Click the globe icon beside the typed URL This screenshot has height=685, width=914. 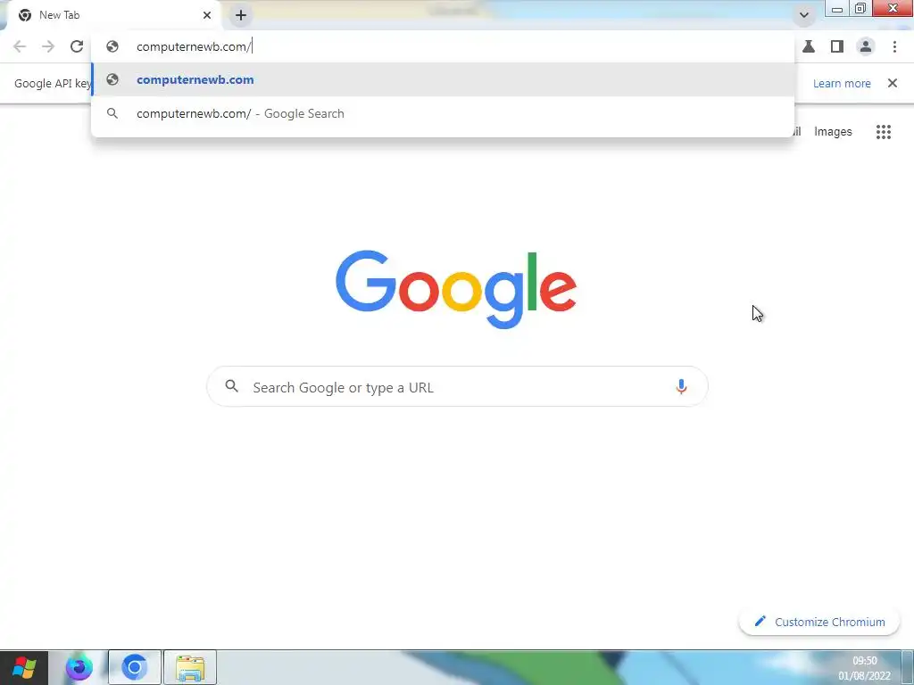point(112,46)
